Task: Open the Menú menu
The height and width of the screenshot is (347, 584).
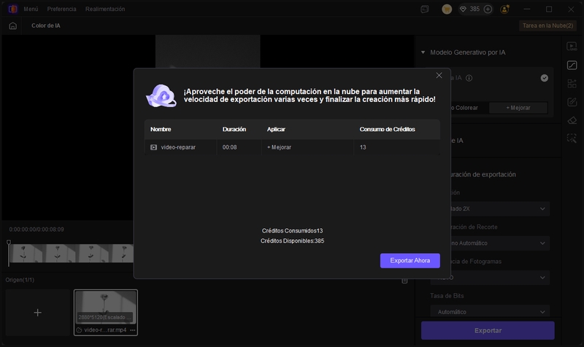Action: 31,9
